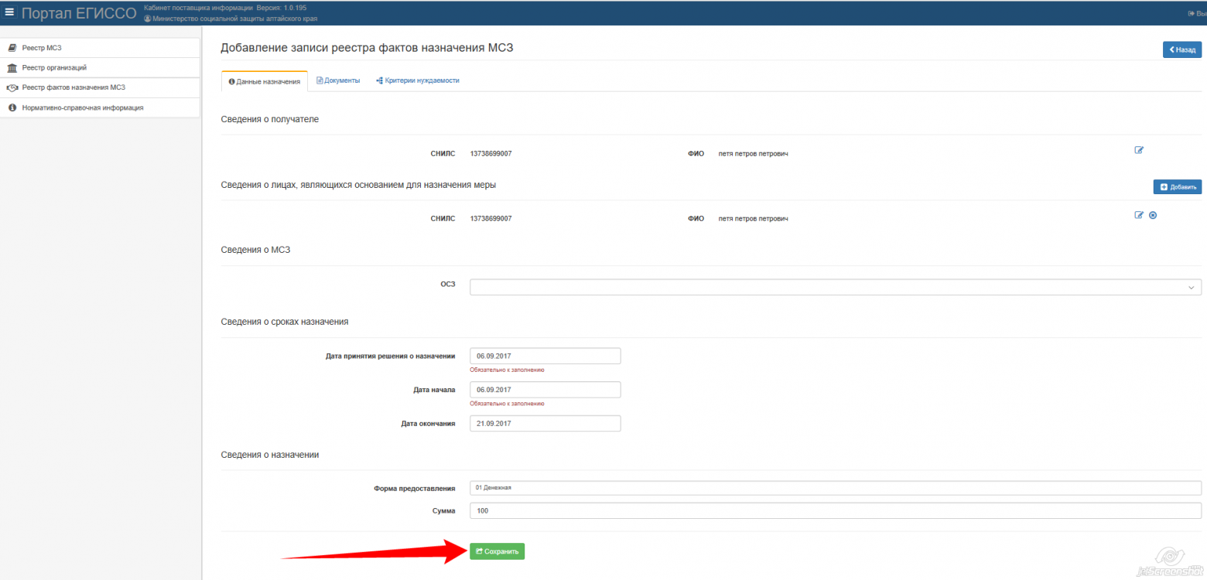The width and height of the screenshot is (1207, 580).
Task: Click the Назад button
Action: (1181, 49)
